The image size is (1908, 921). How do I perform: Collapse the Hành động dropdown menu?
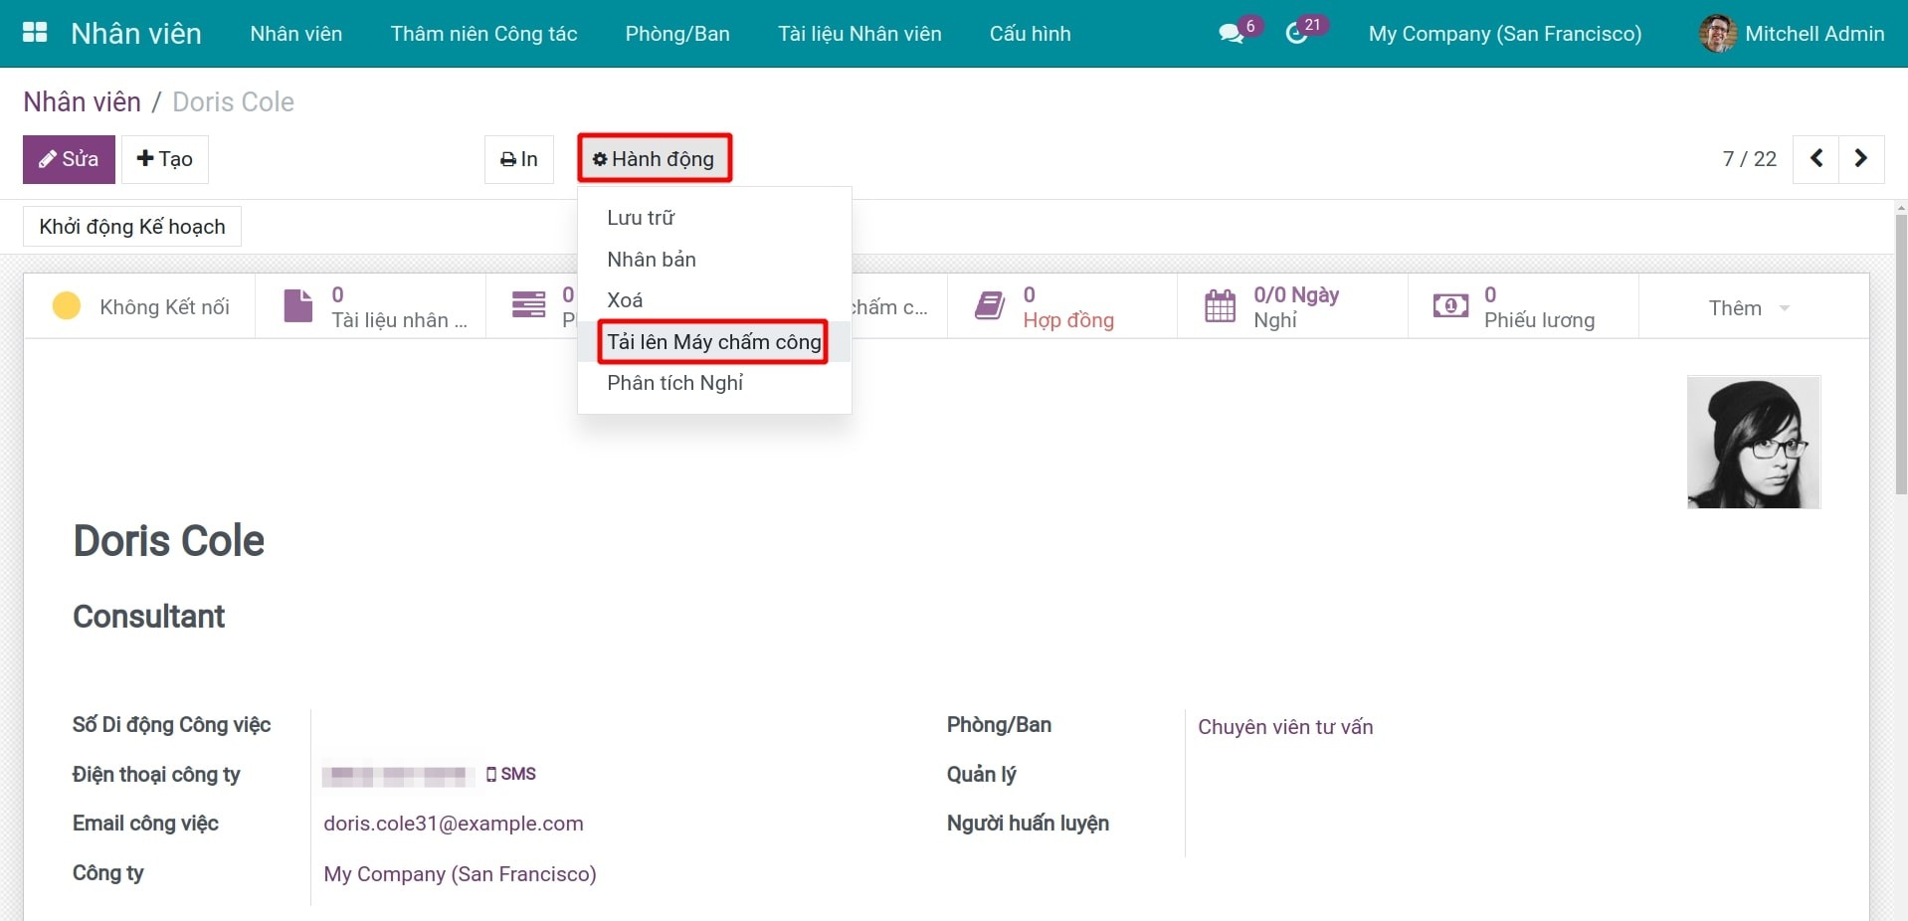655,159
